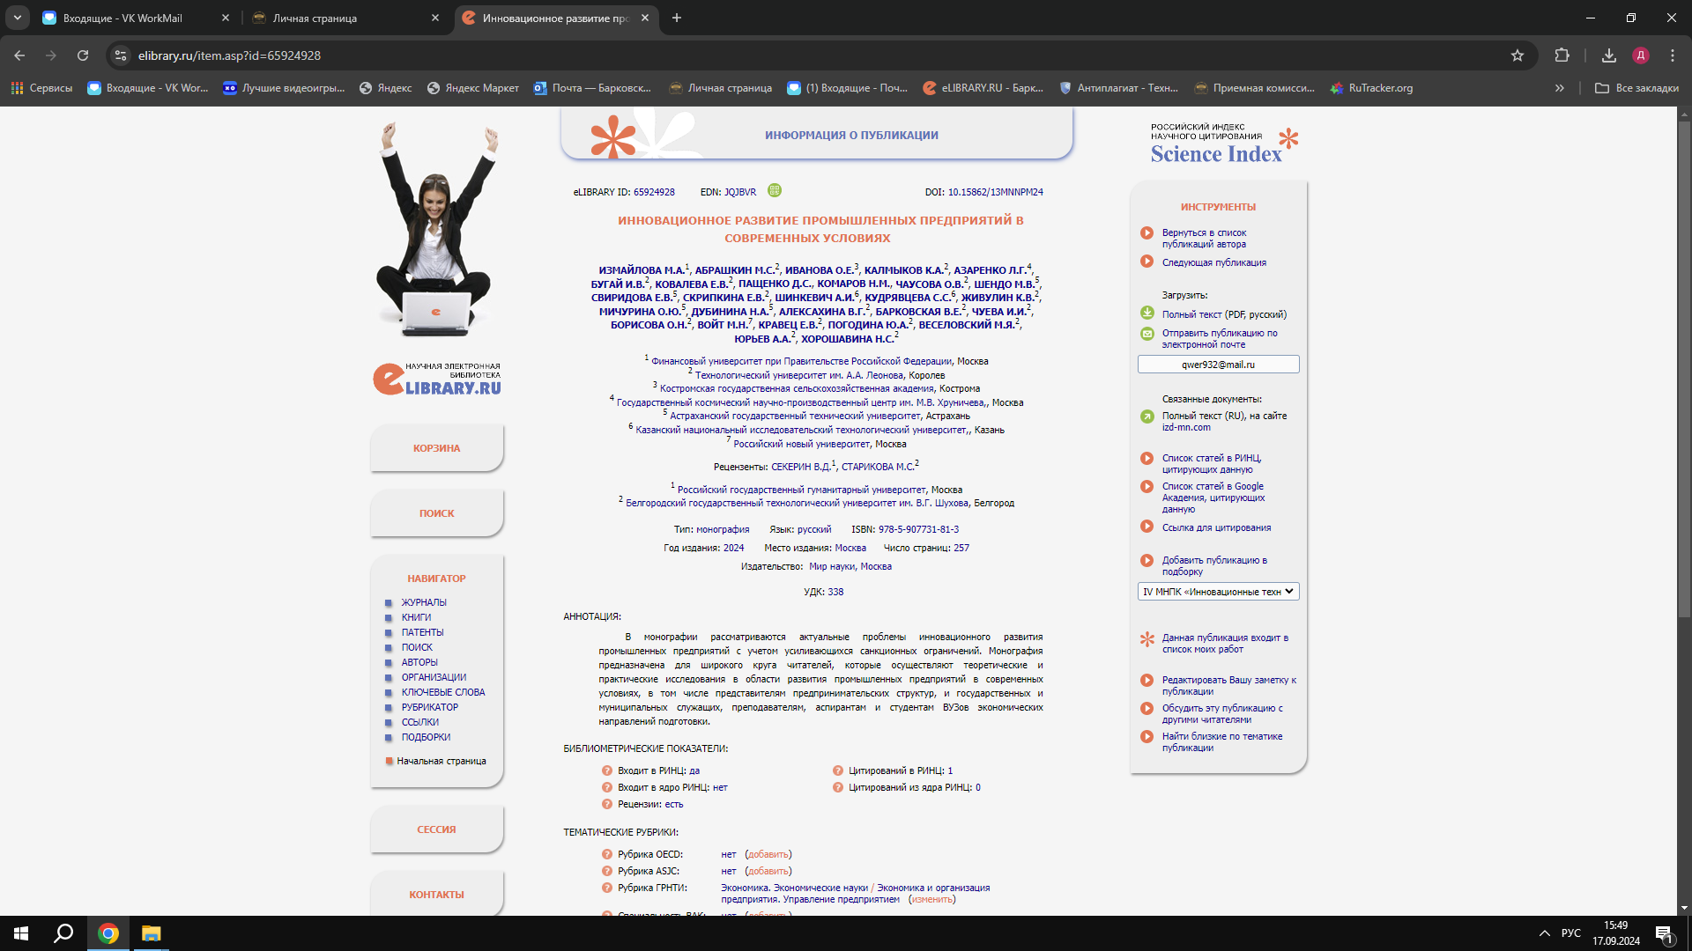Click the help icon next to 'Рубрика OECD'
The width and height of the screenshot is (1692, 951).
pos(606,854)
